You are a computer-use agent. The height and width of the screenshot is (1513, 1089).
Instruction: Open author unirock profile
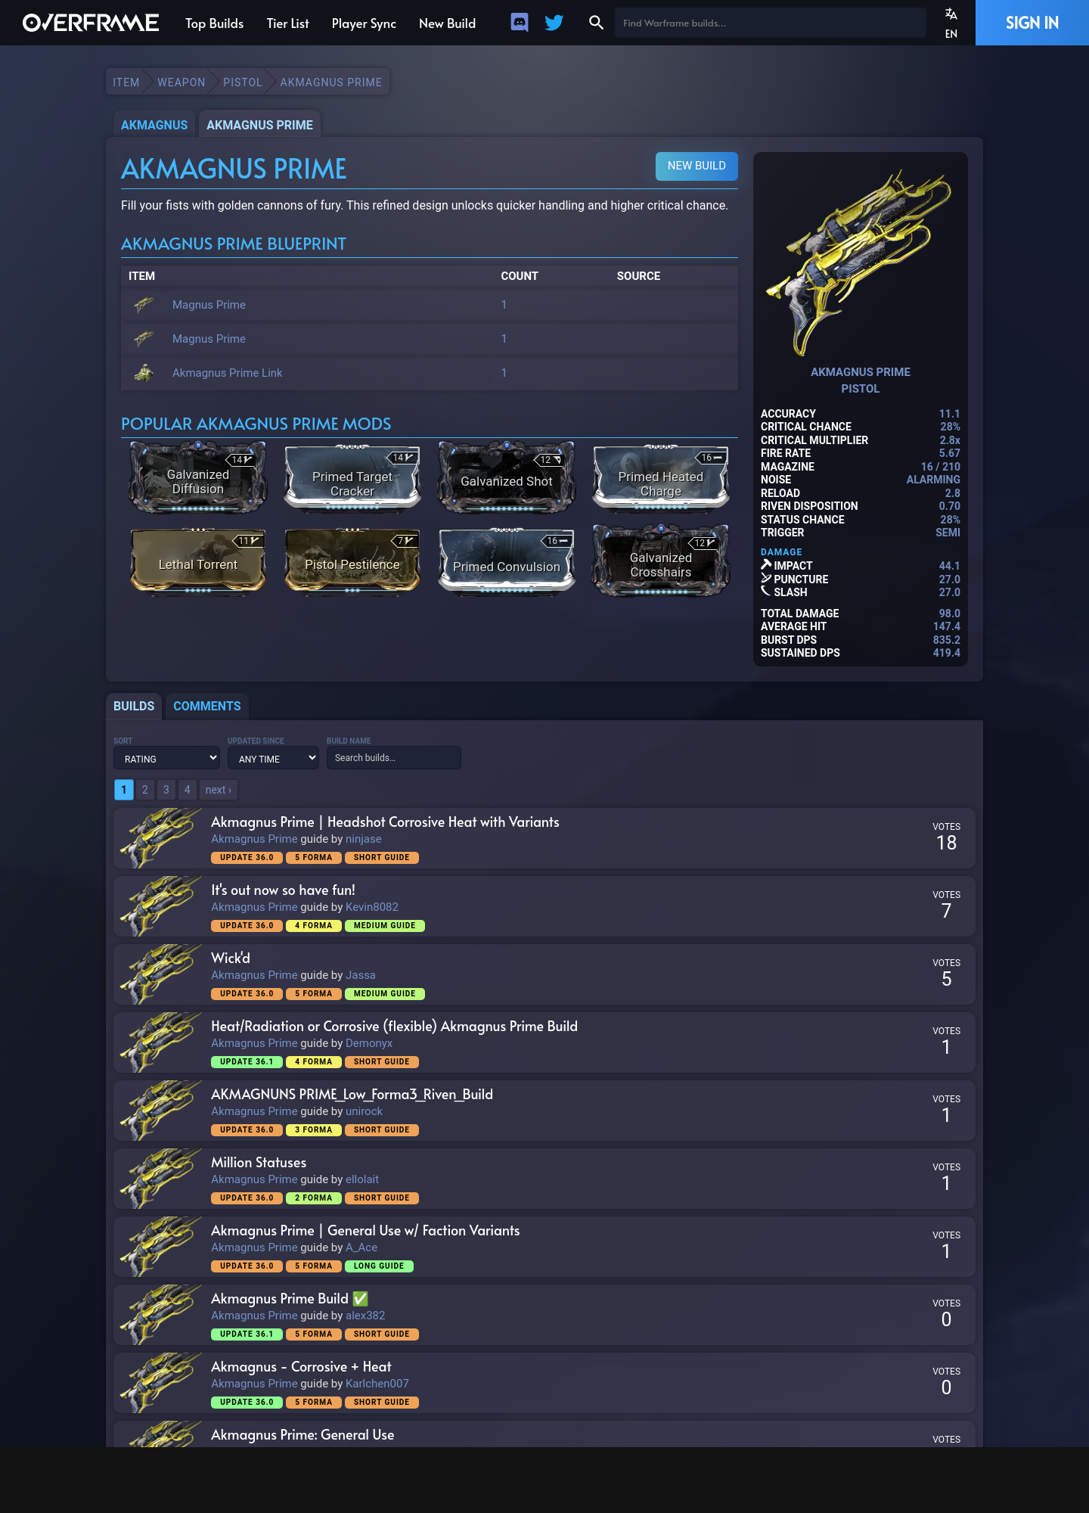tap(364, 1111)
